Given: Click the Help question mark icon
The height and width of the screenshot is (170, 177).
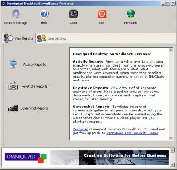Looking at the screenshot, I should point(44,14).
